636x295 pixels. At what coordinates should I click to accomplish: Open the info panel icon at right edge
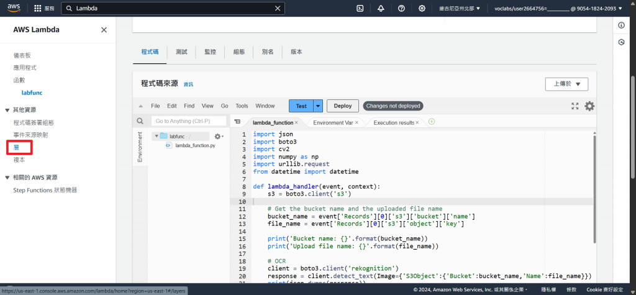pos(621,25)
